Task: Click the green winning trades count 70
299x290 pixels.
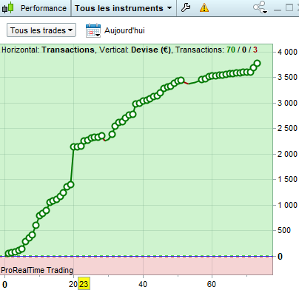Action: pos(231,50)
